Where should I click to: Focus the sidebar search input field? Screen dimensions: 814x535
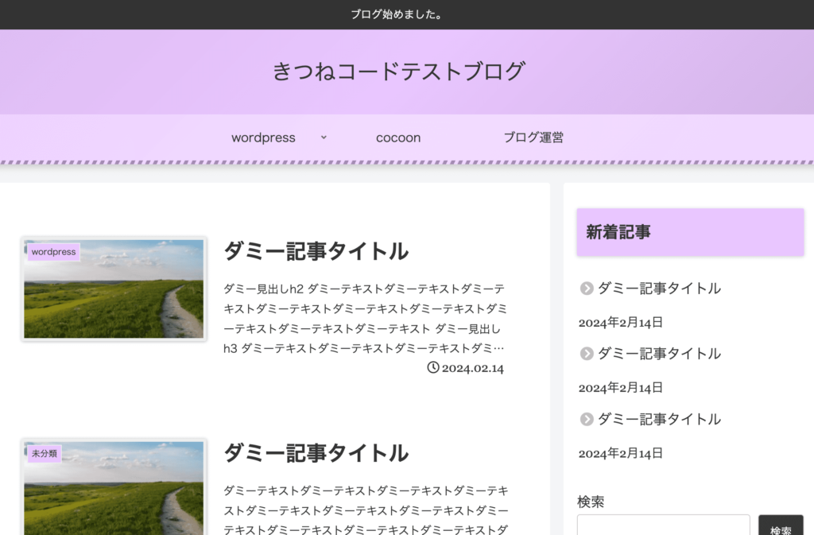[x=664, y=525]
